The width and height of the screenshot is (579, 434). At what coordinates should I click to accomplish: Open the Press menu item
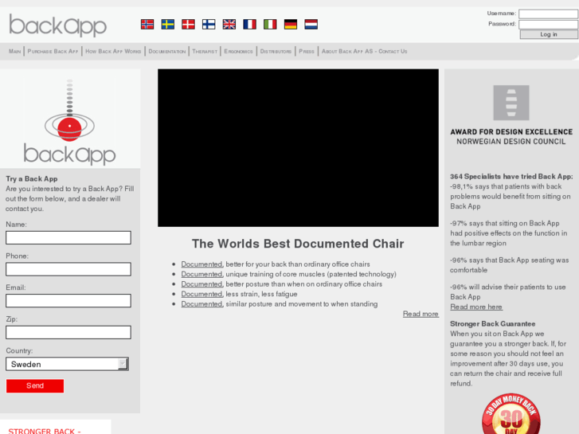307,51
